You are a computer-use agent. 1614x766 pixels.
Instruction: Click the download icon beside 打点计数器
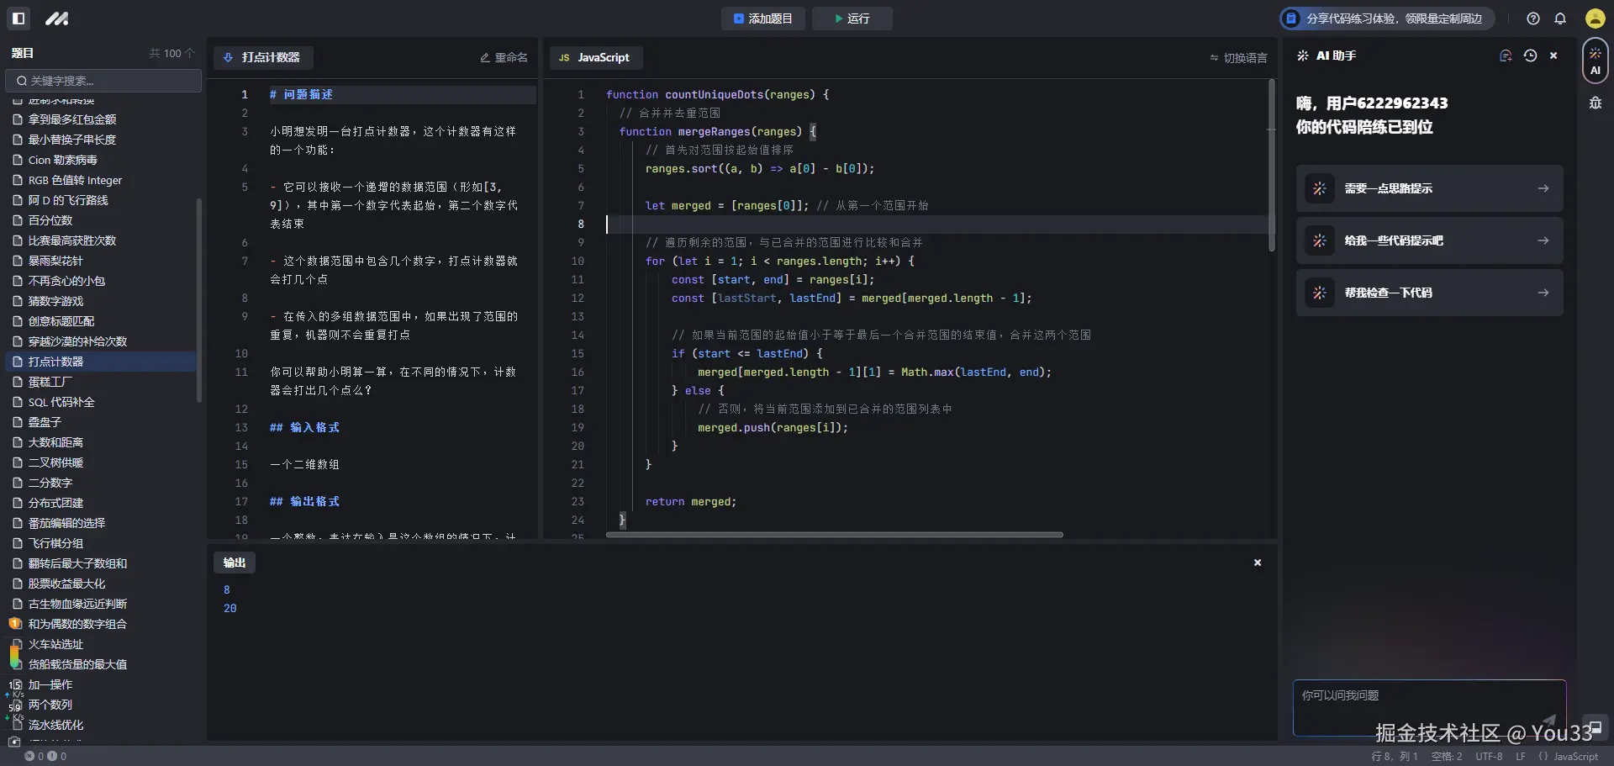[x=229, y=57]
